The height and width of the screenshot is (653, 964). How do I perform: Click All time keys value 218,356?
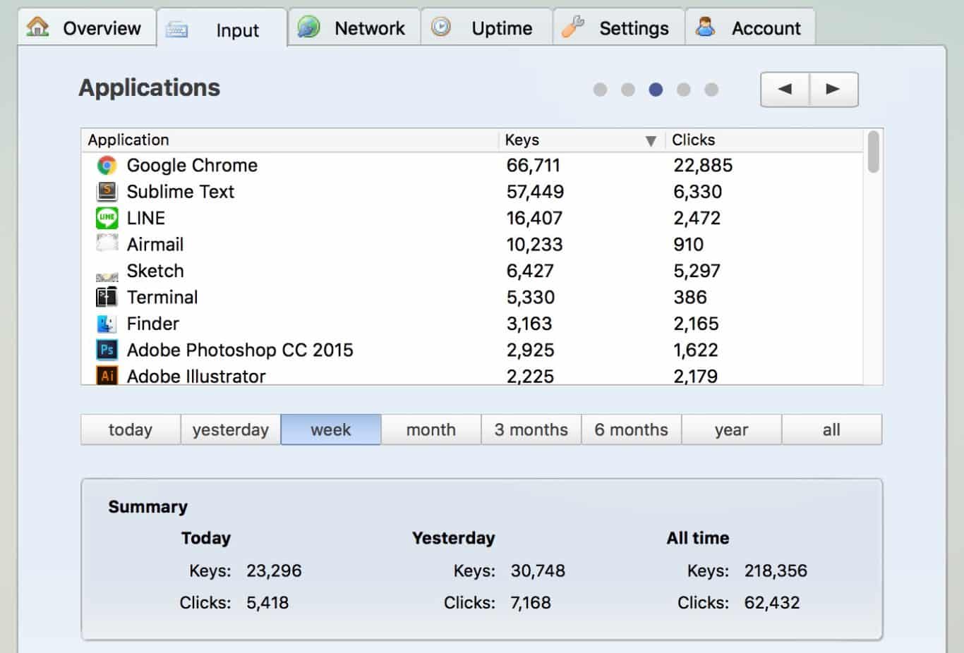pos(776,570)
